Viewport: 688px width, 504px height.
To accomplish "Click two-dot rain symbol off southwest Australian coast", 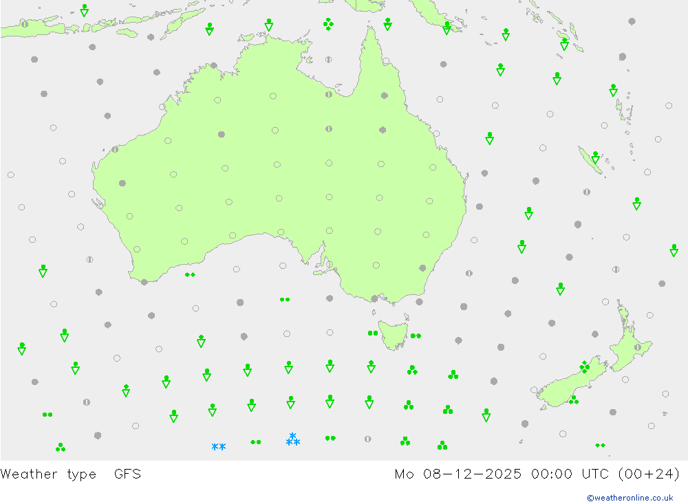I will [190, 274].
